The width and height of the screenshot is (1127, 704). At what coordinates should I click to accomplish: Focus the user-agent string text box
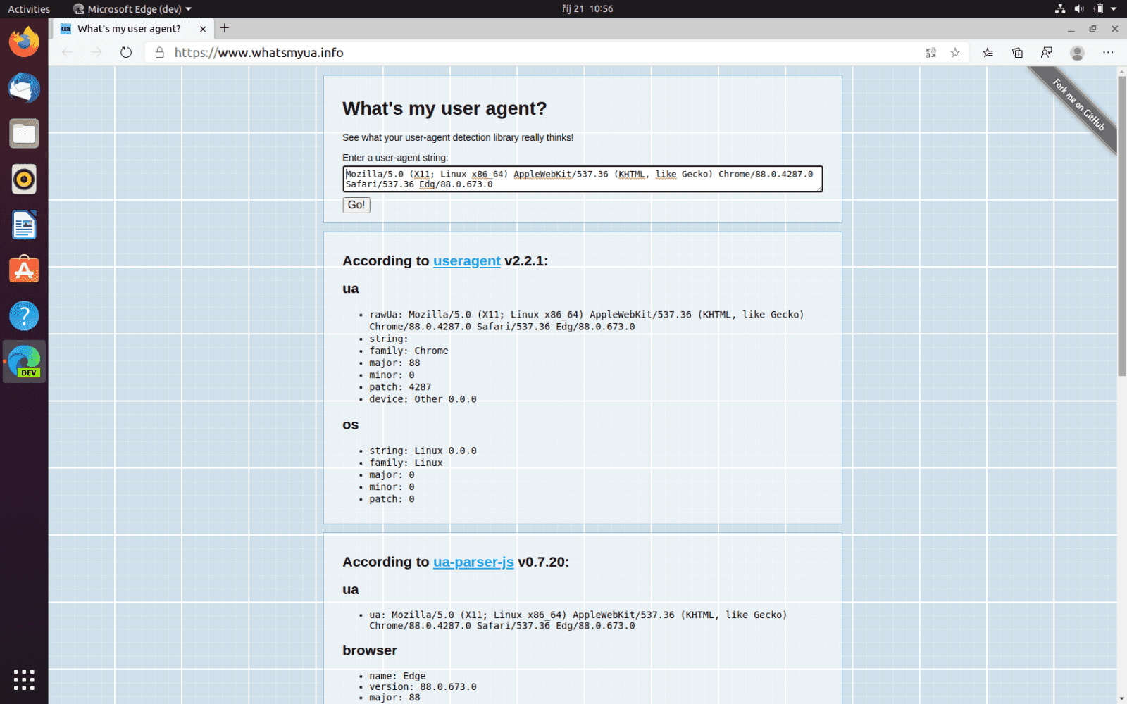583,179
